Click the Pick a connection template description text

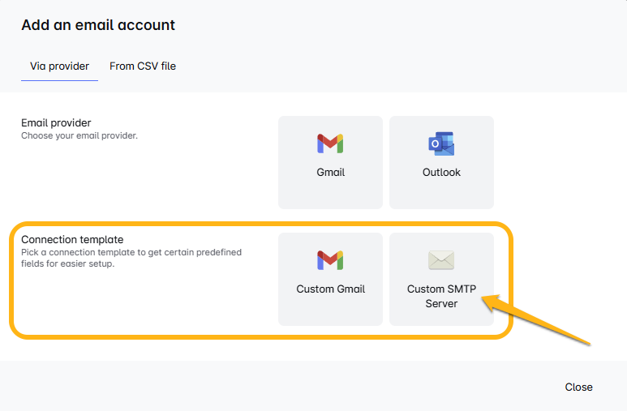[131, 258]
